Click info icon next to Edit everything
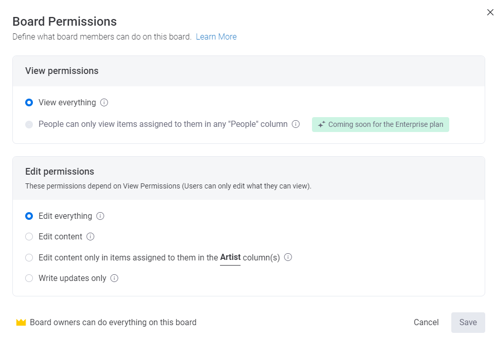Image resolution: width=496 pixels, height=338 pixels. [100, 216]
